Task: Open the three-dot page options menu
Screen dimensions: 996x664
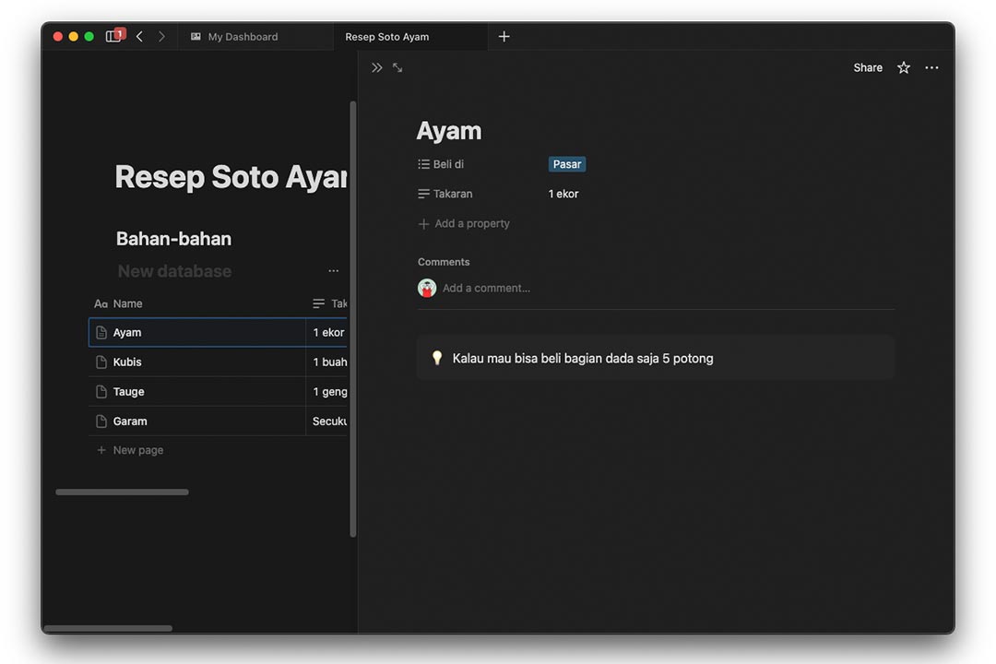Action: [931, 67]
